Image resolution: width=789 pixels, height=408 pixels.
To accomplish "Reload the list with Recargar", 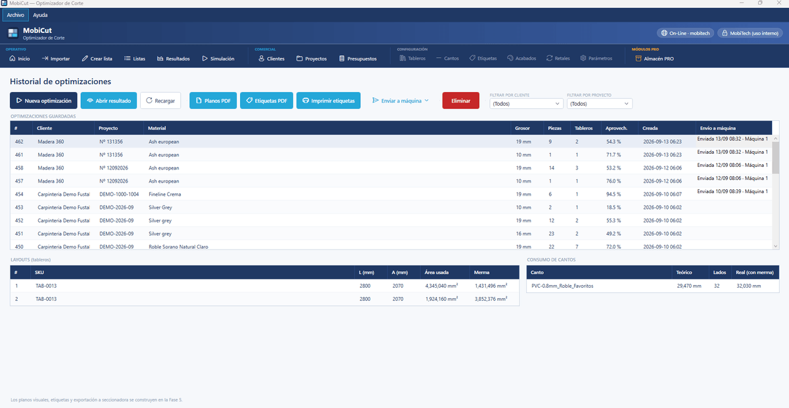I will pos(160,101).
